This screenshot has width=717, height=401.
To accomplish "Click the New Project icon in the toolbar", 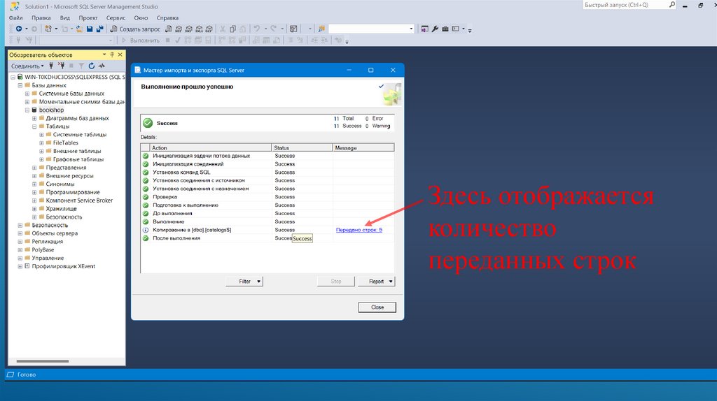I will [x=48, y=29].
